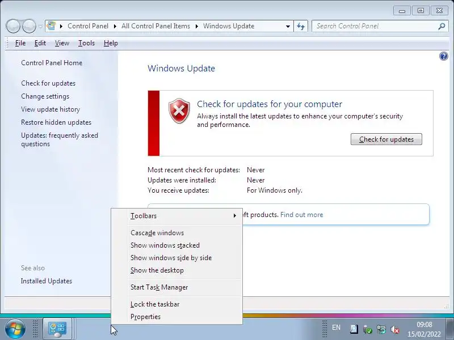Toggle Lock the taskbar option

pyautogui.click(x=184, y=304)
